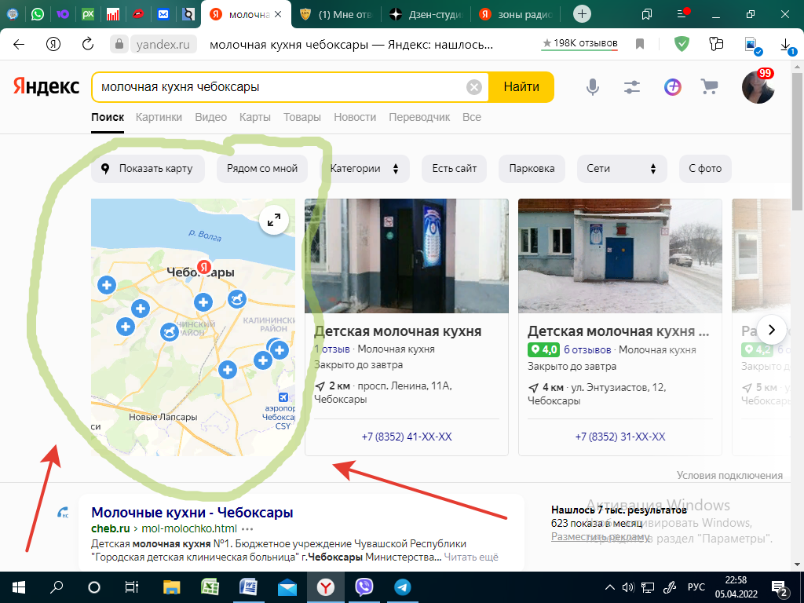Click the '6 отзывов' reviews link

tap(587, 349)
